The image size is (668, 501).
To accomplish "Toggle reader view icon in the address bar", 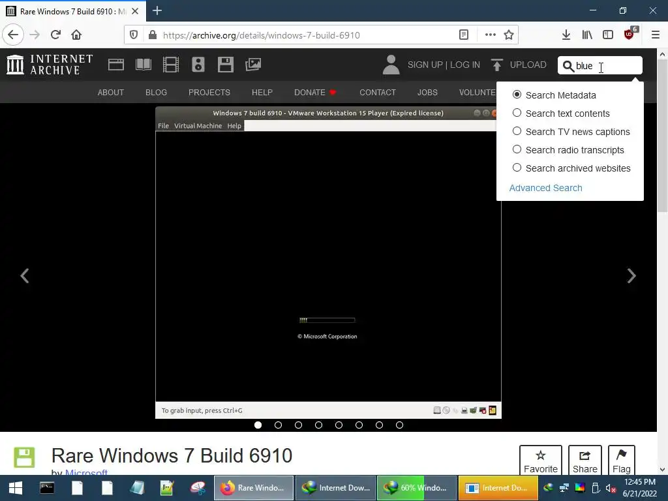I will pyautogui.click(x=464, y=35).
